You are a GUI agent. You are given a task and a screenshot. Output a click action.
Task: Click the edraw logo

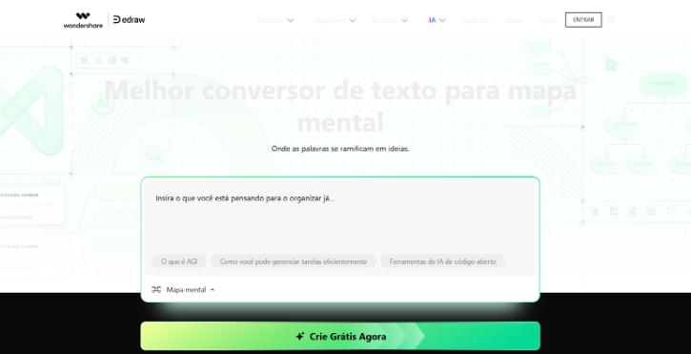coord(129,19)
